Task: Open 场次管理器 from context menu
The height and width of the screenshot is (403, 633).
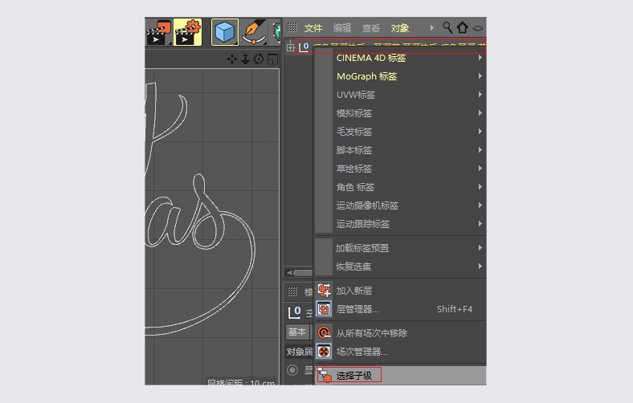Action: click(x=401, y=352)
